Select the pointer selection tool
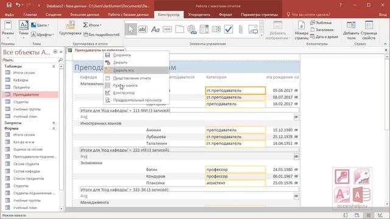Image resolution: width=390 pixels, height=219 pixels. 131,29
